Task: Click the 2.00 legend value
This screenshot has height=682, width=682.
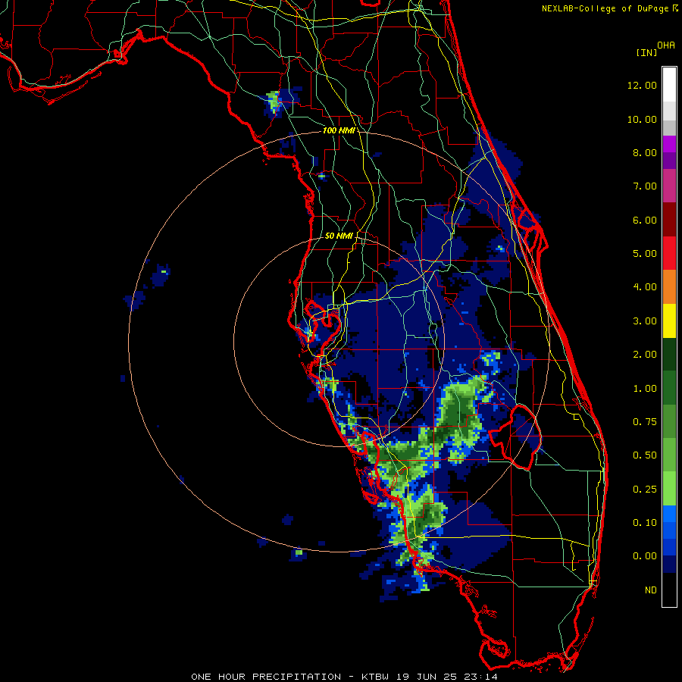Action: (645, 355)
